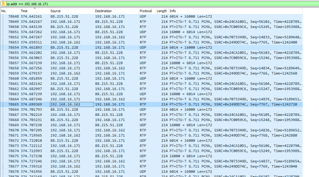Select packet 78653 with Seq=7765
The width and height of the screenshot is (319, 177).
pos(152,42)
